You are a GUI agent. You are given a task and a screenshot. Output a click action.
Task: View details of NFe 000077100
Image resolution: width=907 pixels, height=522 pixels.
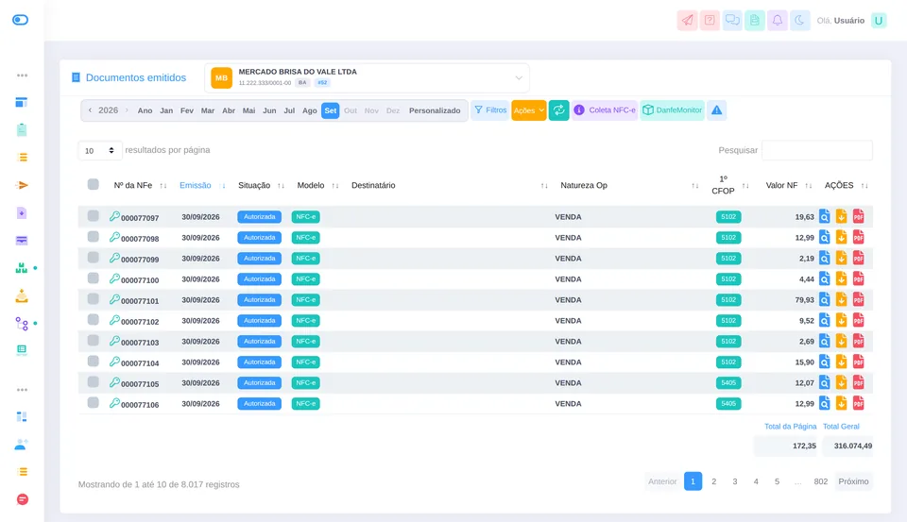[x=824, y=279]
